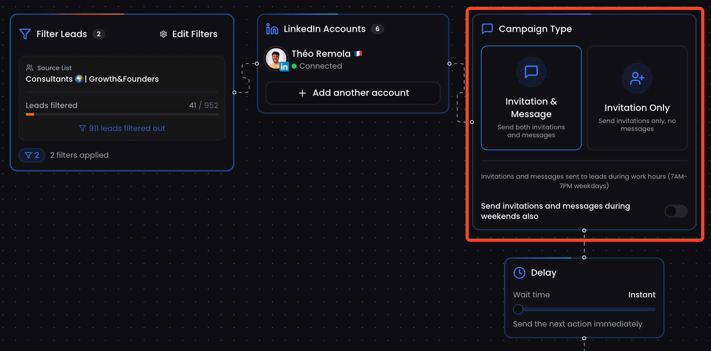
Task: Click the Consultants | Growth&Founders source list
Action: pyautogui.click(x=92, y=79)
